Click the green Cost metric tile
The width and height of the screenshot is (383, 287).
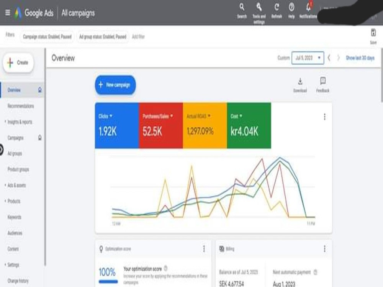[x=249, y=126]
